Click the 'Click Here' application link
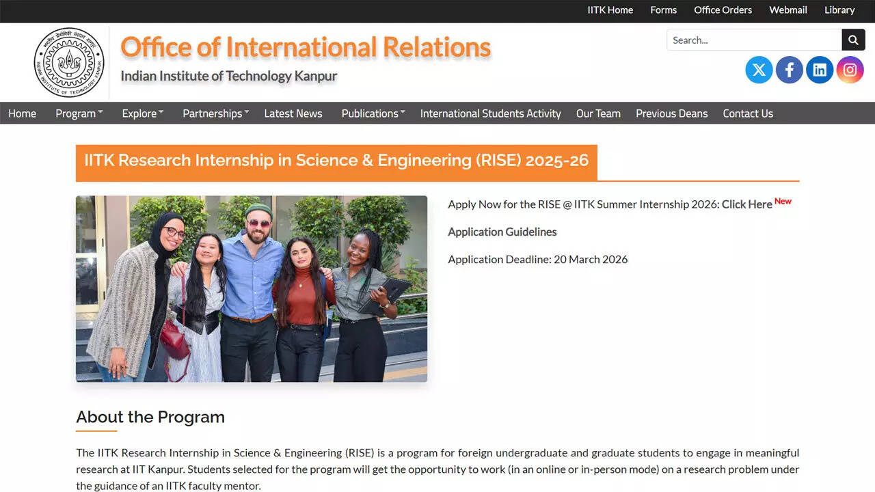This screenshot has width=875, height=492. point(746,204)
